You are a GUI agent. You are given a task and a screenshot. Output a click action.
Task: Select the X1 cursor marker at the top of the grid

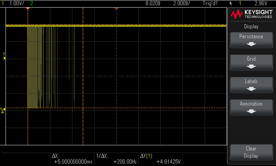(28, 8)
